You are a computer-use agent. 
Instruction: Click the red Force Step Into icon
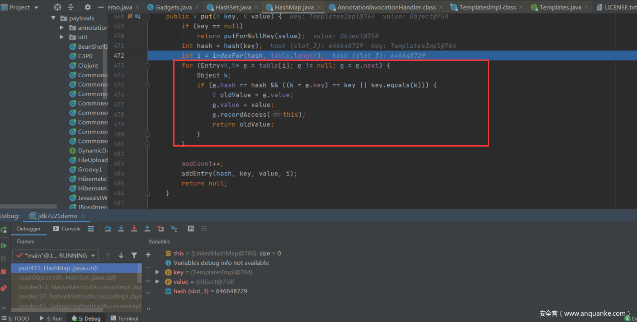pyautogui.click(x=134, y=229)
